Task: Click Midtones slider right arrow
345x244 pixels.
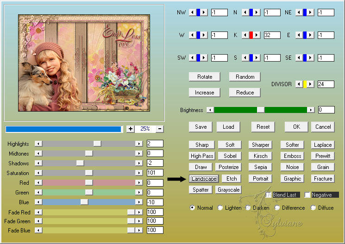Action: coord(139,153)
